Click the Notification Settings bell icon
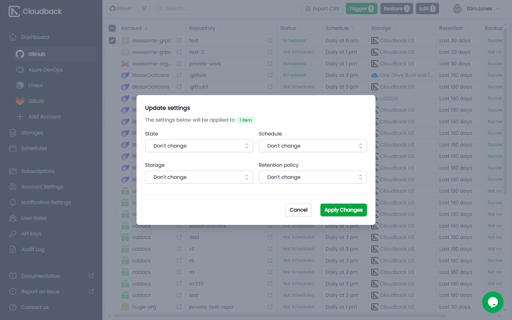The width and height of the screenshot is (512, 320). pyautogui.click(x=13, y=202)
